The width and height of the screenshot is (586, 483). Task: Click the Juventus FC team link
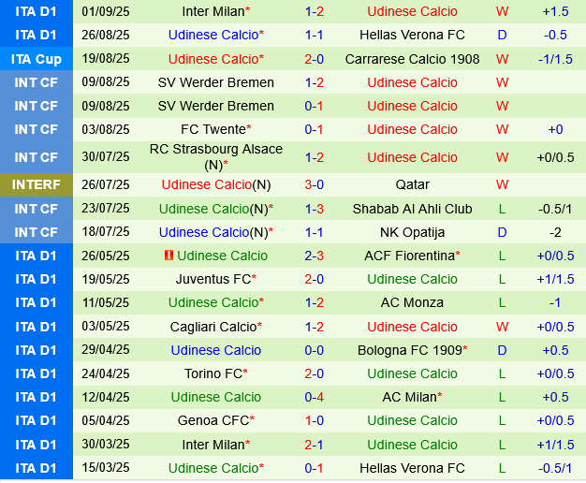(x=212, y=279)
